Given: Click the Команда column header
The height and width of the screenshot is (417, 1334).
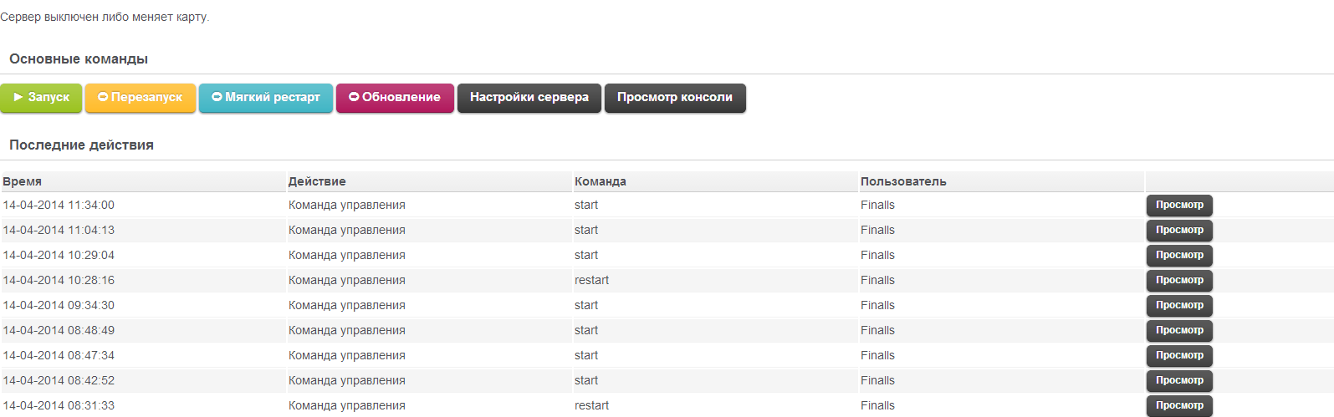Looking at the screenshot, I should 601,182.
